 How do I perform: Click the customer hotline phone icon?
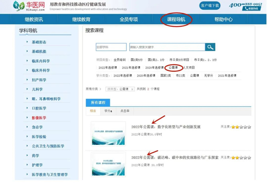click(x=247, y=9)
